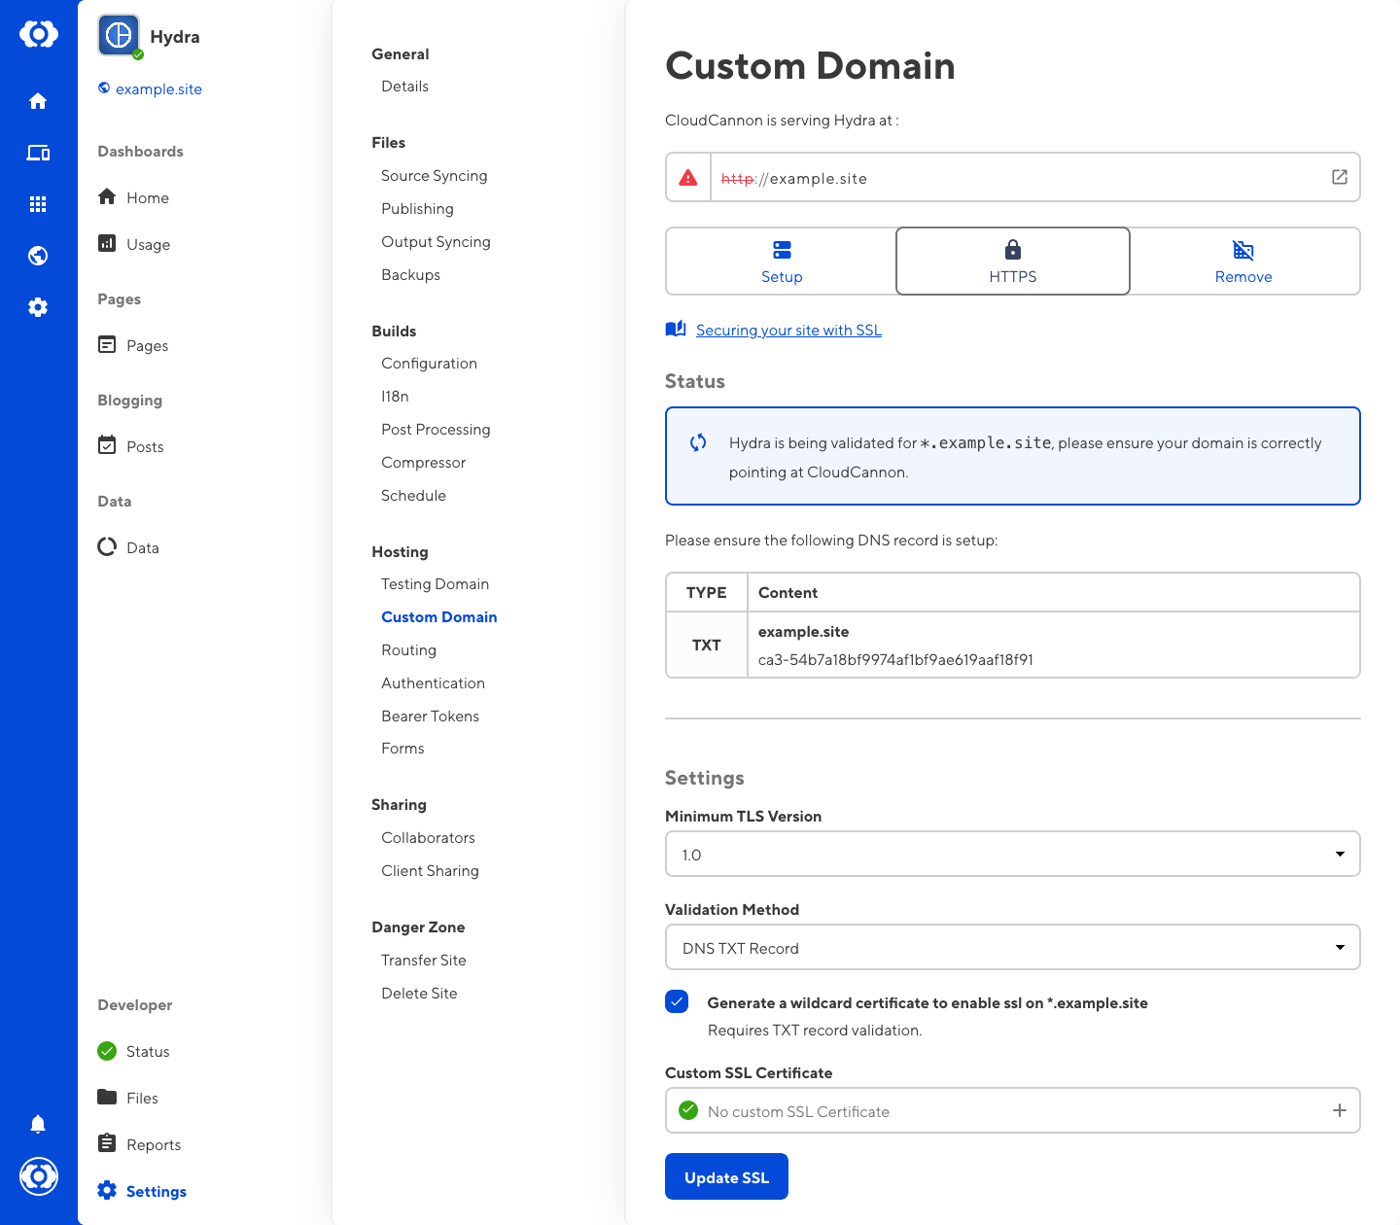Click the No custom SSL Certificate field
The width and height of the screenshot is (1400, 1225).
[1013, 1110]
